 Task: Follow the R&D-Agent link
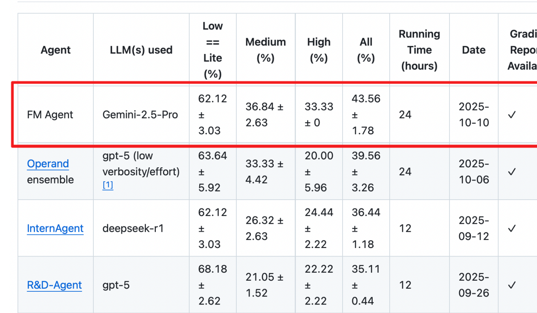coord(54,285)
